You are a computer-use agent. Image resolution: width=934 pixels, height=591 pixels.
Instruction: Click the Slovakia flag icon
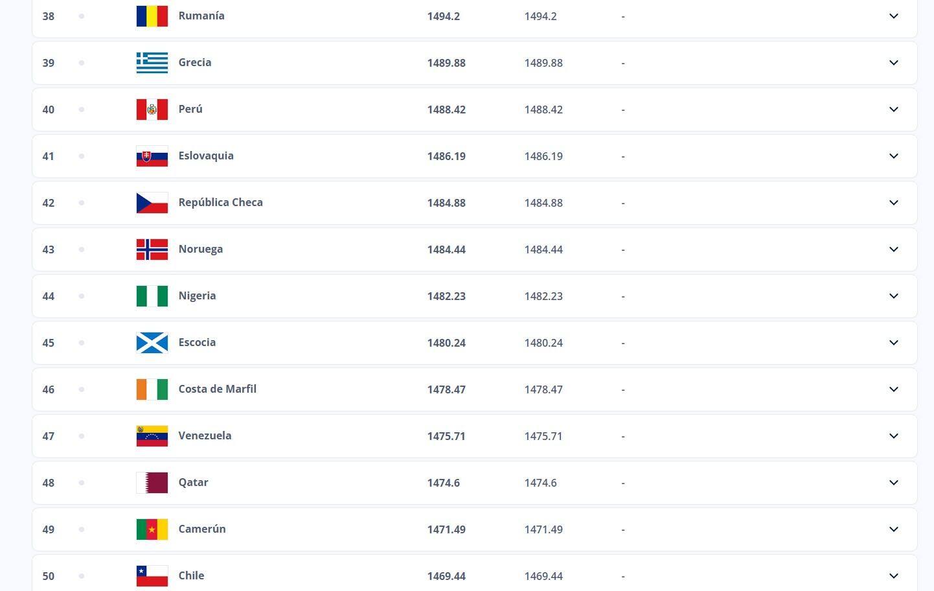tap(152, 156)
